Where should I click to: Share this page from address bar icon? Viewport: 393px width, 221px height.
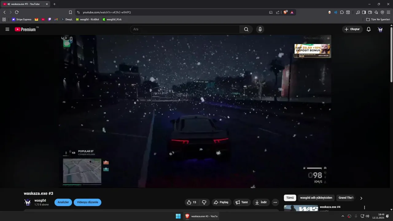[x=278, y=12]
